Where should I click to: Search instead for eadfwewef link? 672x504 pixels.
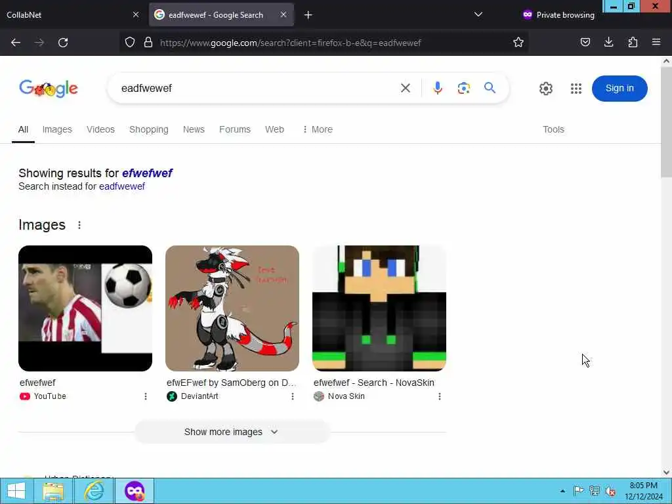pos(122,186)
